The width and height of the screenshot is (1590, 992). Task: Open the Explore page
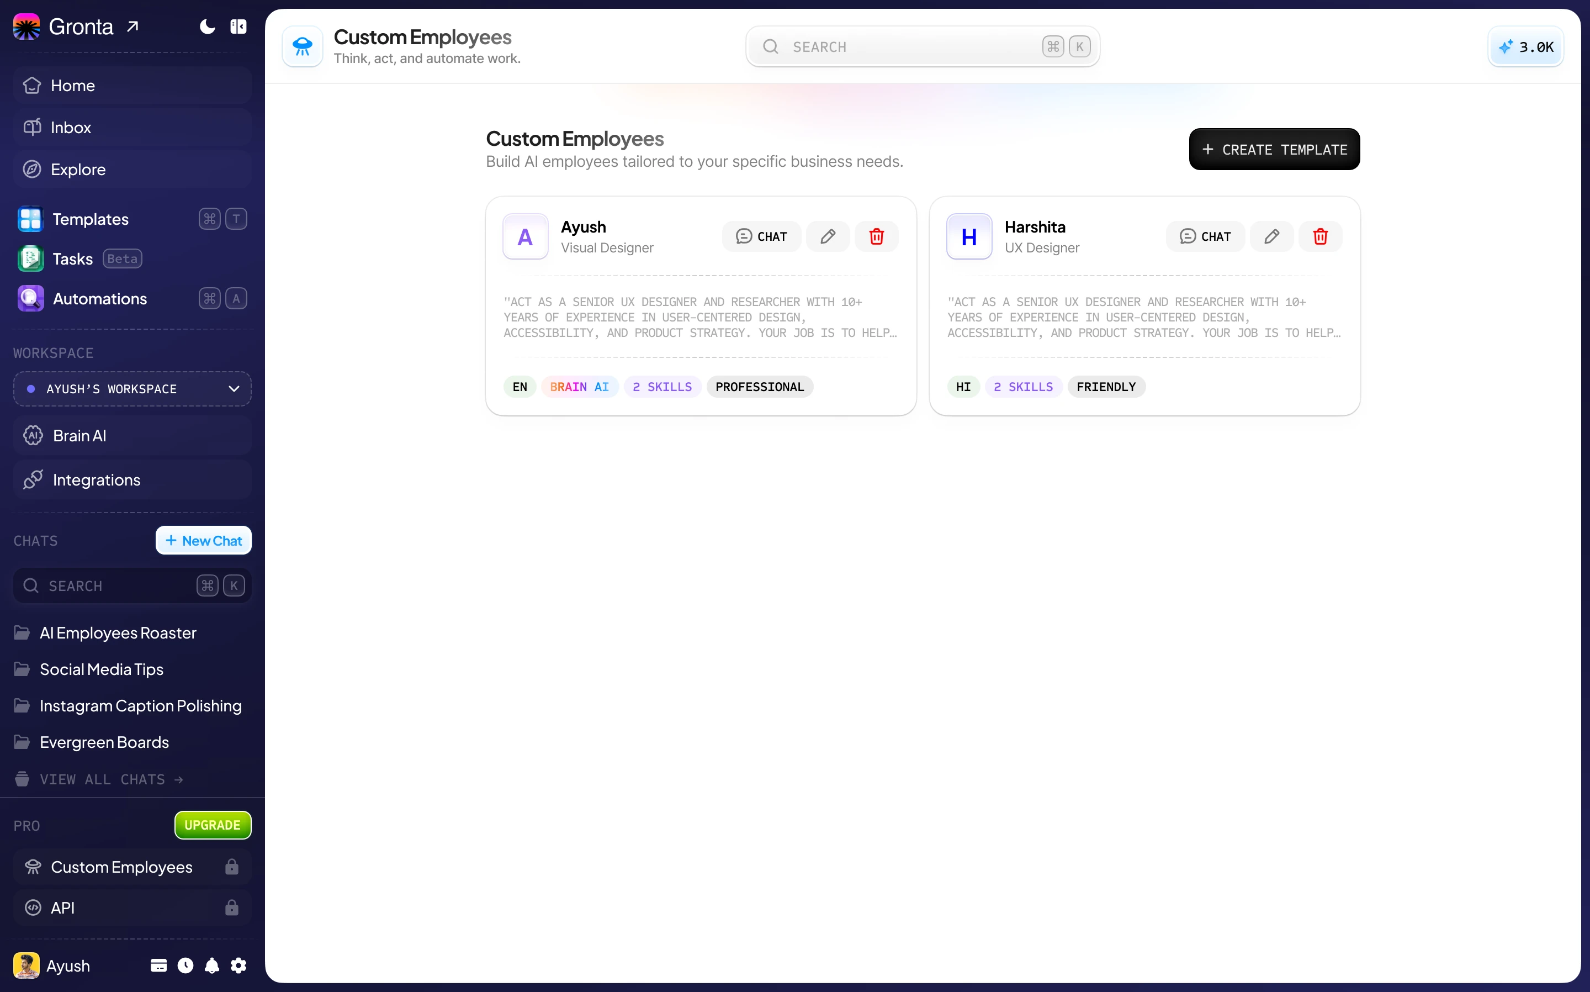tap(132, 169)
